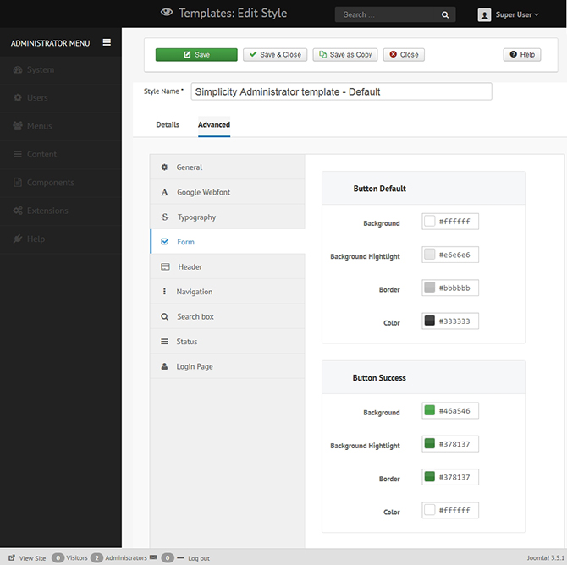Open Button Success Background green swatch
Viewport: 567px width, 565px height.
click(429, 410)
